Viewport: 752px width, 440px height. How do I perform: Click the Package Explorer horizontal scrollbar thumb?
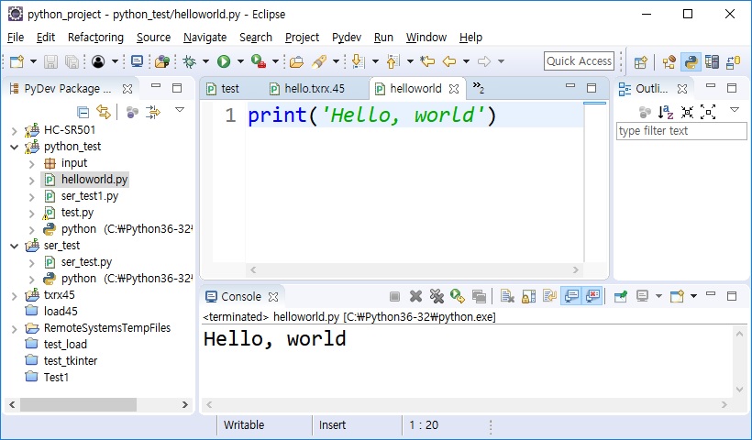(x=78, y=404)
